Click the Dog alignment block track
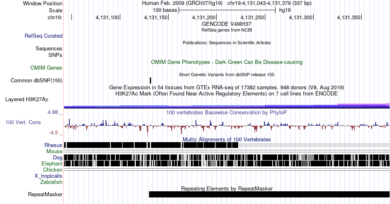390x204 pixels. (x=227, y=157)
